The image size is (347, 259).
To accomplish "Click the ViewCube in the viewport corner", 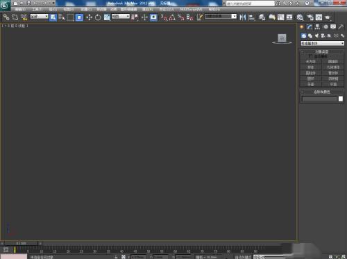I will (282, 38).
